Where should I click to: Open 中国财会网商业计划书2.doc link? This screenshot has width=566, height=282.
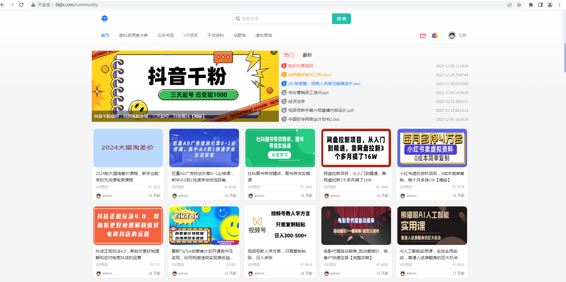click(x=314, y=119)
